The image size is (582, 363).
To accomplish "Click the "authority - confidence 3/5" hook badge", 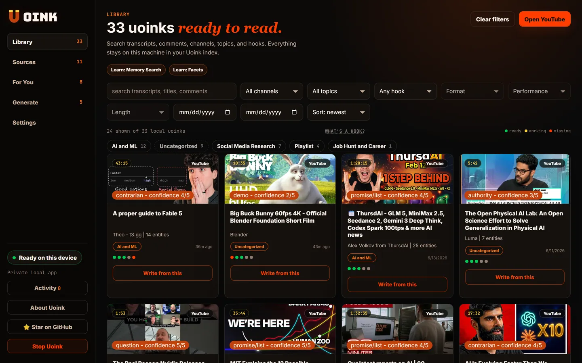I will pyautogui.click(x=503, y=195).
